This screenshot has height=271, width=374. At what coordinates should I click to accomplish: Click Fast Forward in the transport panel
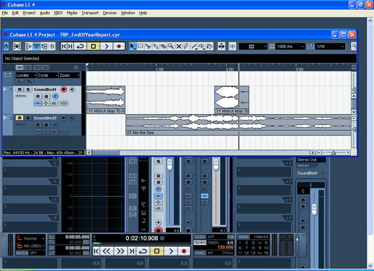coord(120,251)
